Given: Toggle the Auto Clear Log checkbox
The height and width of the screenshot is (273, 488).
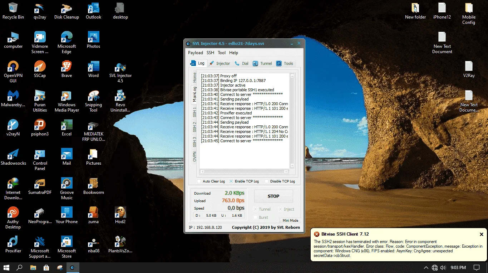Looking at the screenshot, I should pyautogui.click(x=199, y=181).
